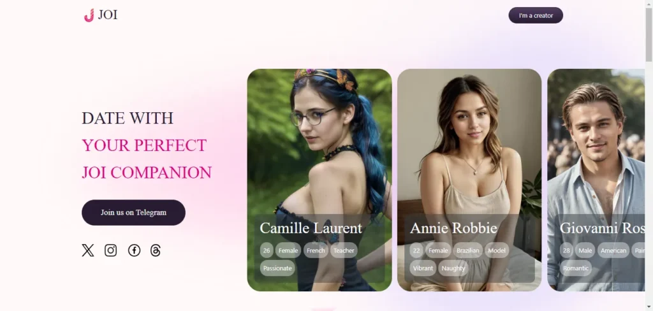Screen dimensions: 653x311
Task: Select the "Teacher" tag on Camille's card
Action: click(344, 250)
